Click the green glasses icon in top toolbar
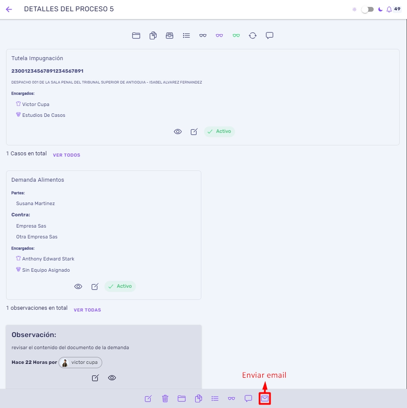The image size is (407, 408). 236,35
